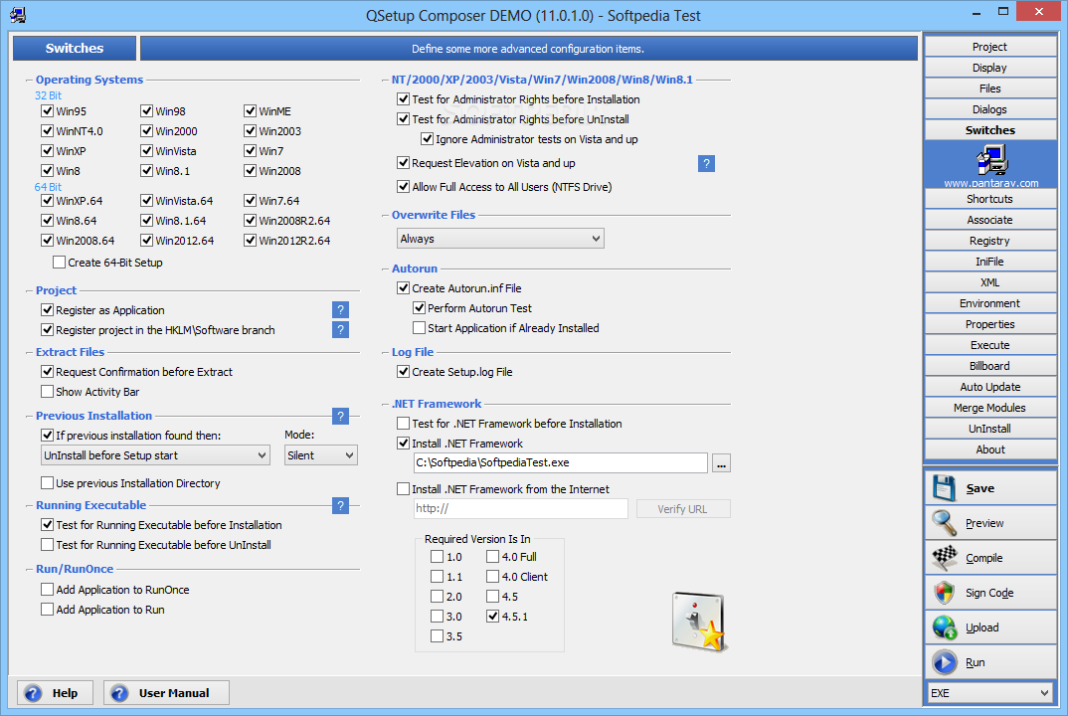The width and height of the screenshot is (1068, 716).
Task: Click the light switch with star image
Action: pyautogui.click(x=699, y=622)
